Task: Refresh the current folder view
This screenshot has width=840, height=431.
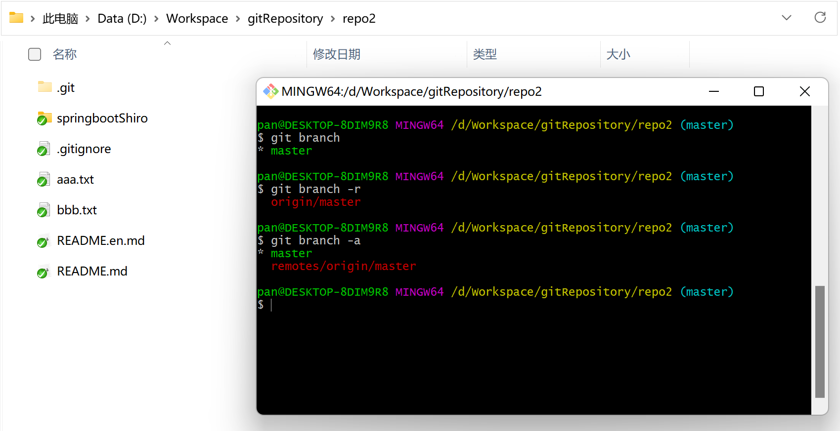Action: [x=820, y=18]
